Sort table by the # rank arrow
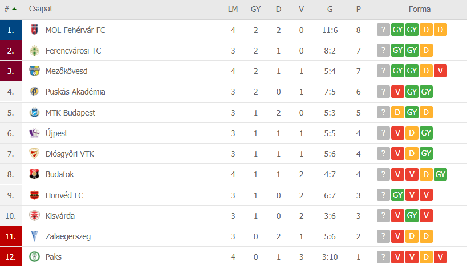The width and height of the screenshot is (467, 266). [14, 9]
